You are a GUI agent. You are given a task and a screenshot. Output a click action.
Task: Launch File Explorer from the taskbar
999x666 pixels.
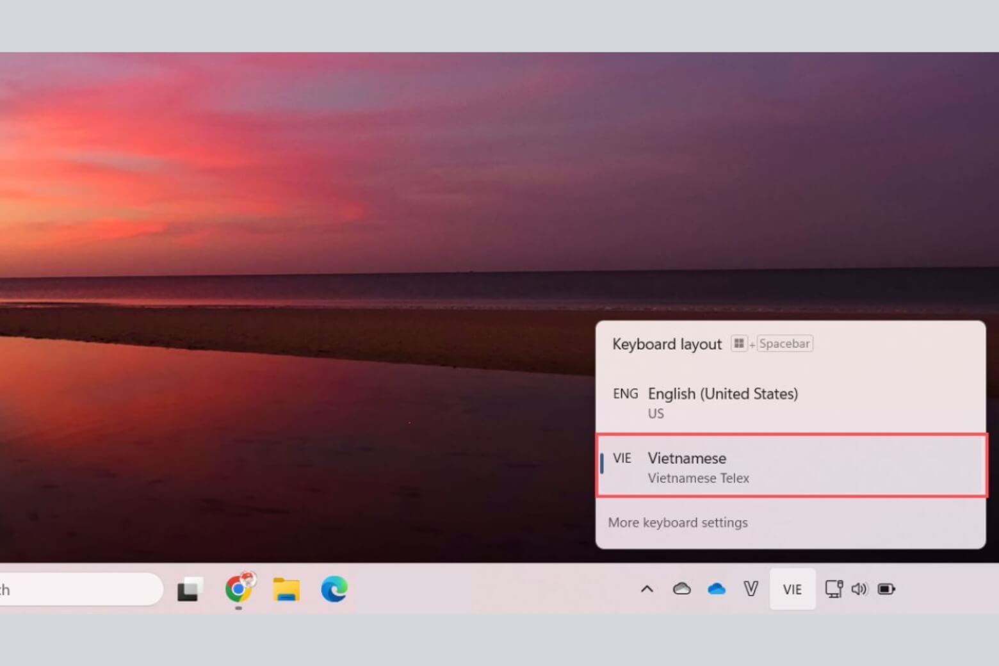[x=286, y=589]
